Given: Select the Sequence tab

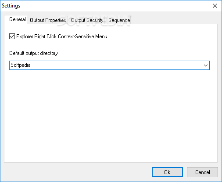Looking at the screenshot, I should [119, 20].
